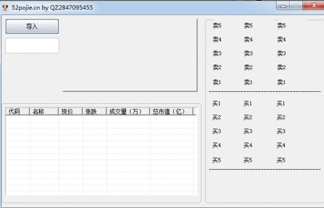Click the app icon in title bar

pos(5,8)
